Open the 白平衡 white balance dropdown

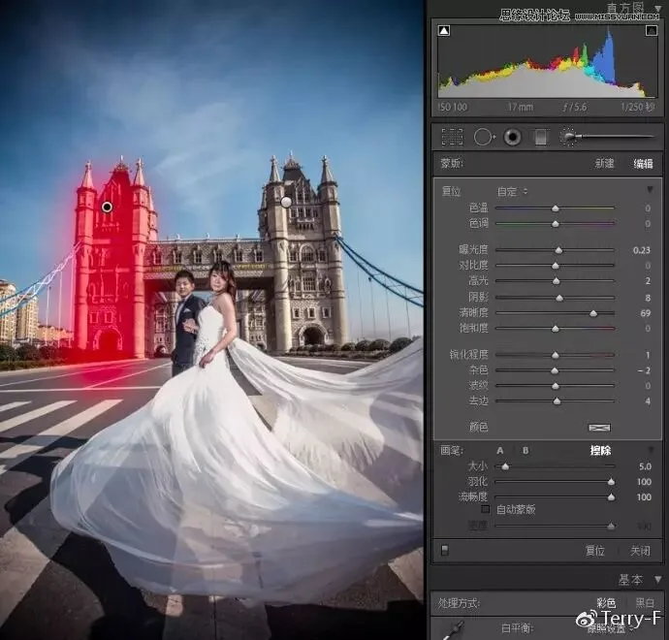[x=609, y=629]
